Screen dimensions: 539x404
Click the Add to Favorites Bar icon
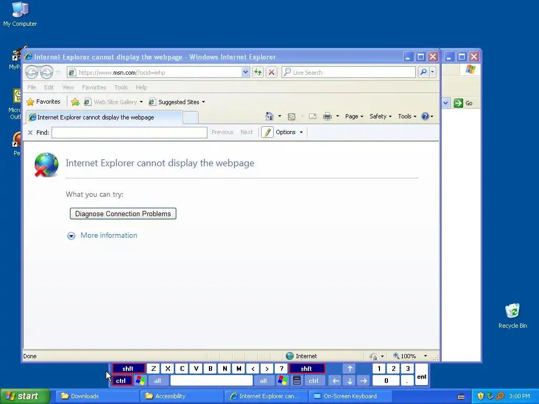point(75,102)
